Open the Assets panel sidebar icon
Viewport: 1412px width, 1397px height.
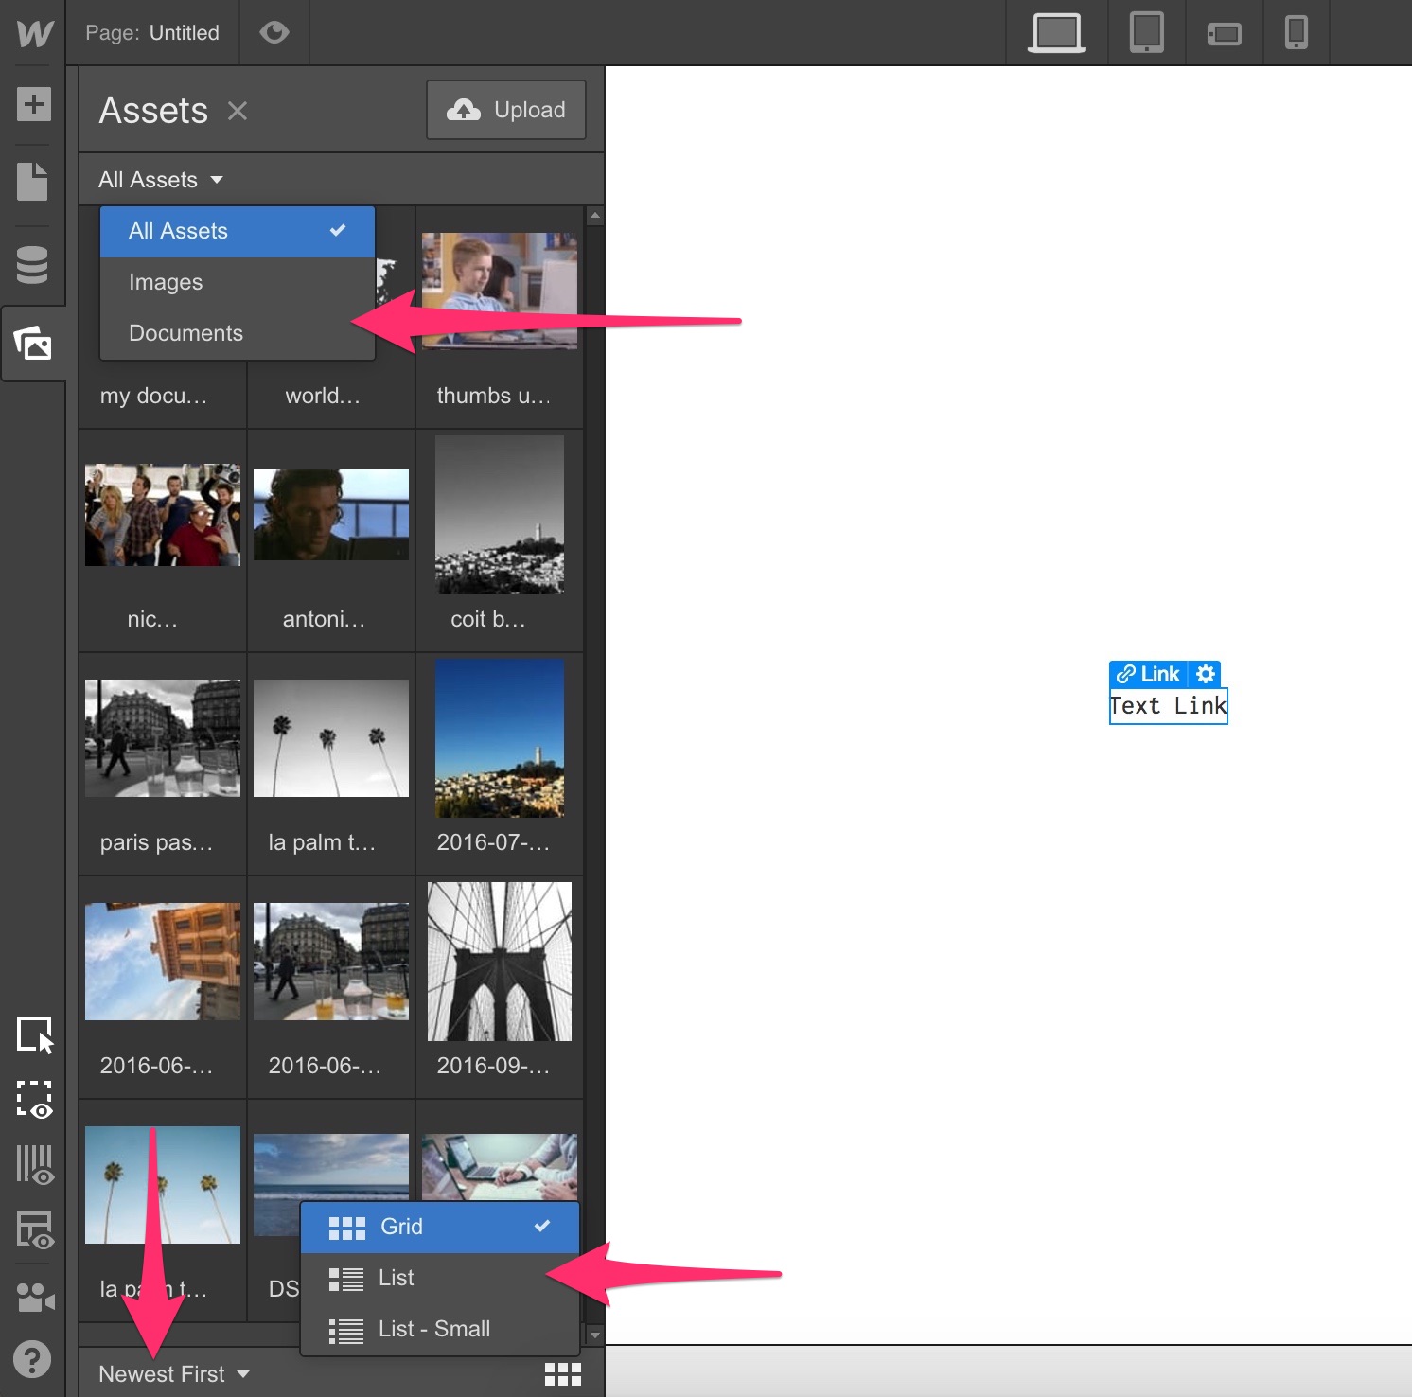pyautogui.click(x=33, y=343)
